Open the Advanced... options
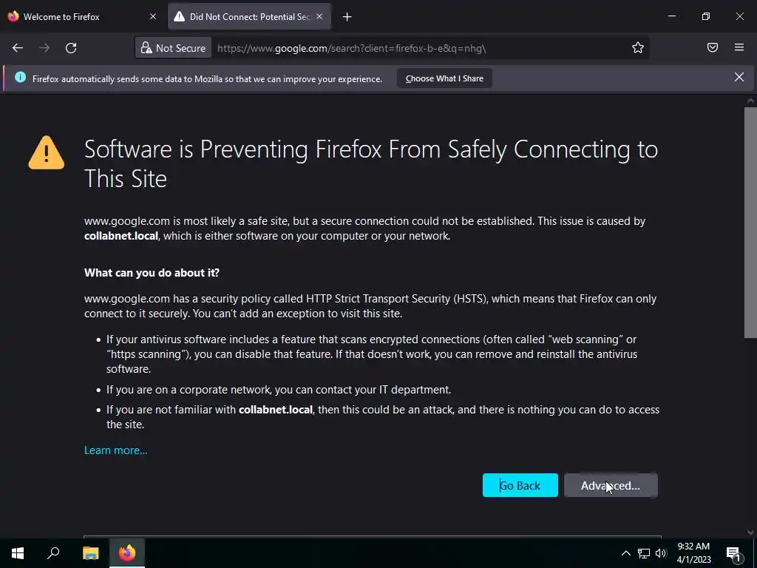 tap(611, 485)
